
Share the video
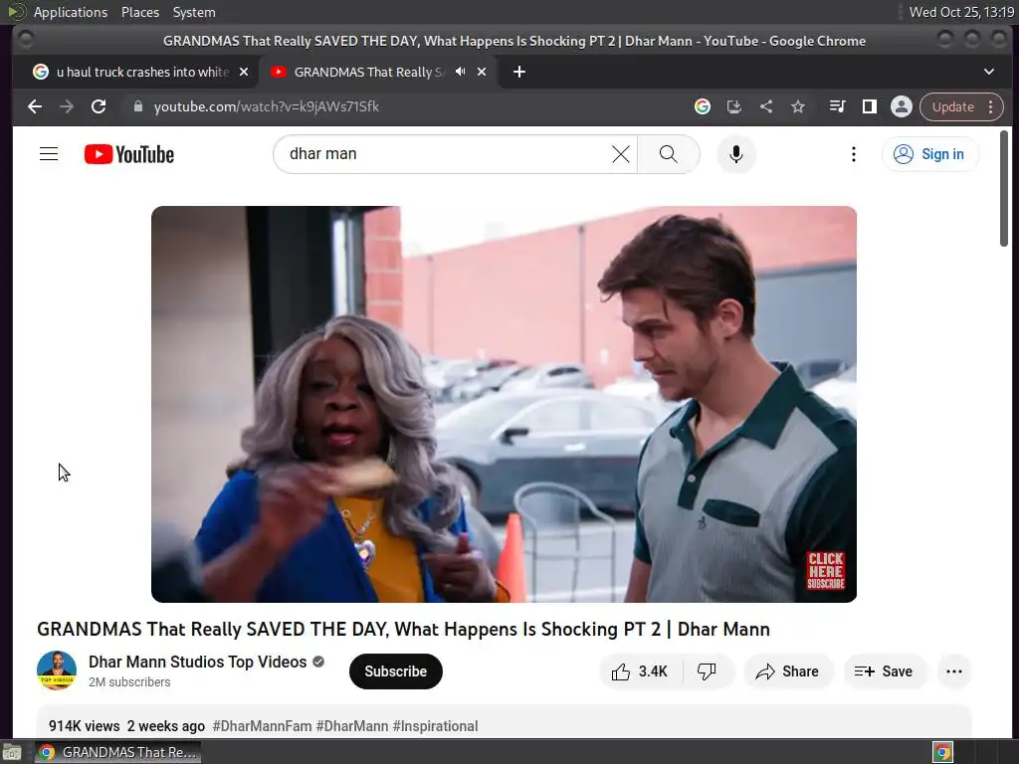coord(787,671)
